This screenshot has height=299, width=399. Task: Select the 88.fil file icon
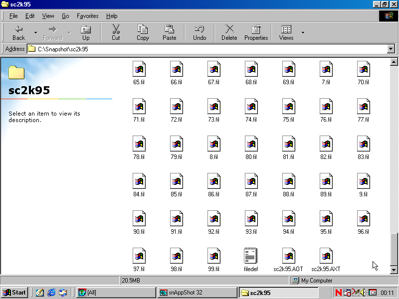289,181
